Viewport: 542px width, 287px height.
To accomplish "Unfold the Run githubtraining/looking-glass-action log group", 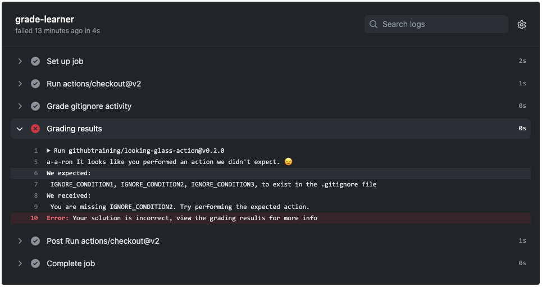I will tap(49, 151).
